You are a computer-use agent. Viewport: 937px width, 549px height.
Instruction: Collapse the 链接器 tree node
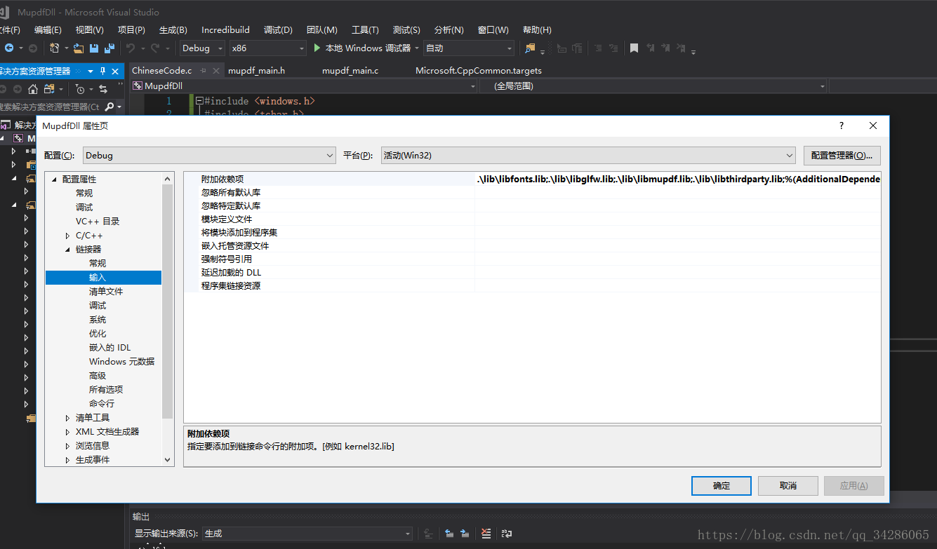click(x=67, y=250)
